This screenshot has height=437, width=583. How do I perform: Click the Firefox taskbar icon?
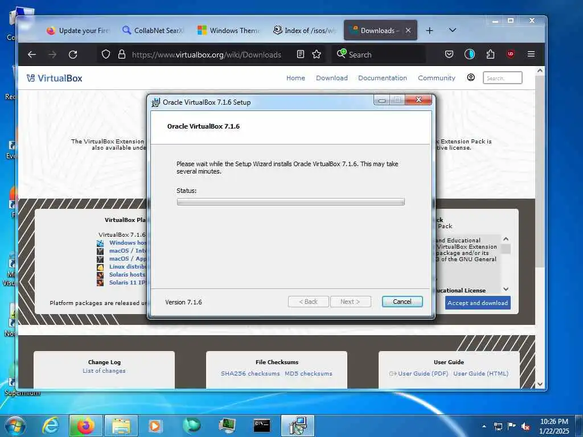(85, 426)
